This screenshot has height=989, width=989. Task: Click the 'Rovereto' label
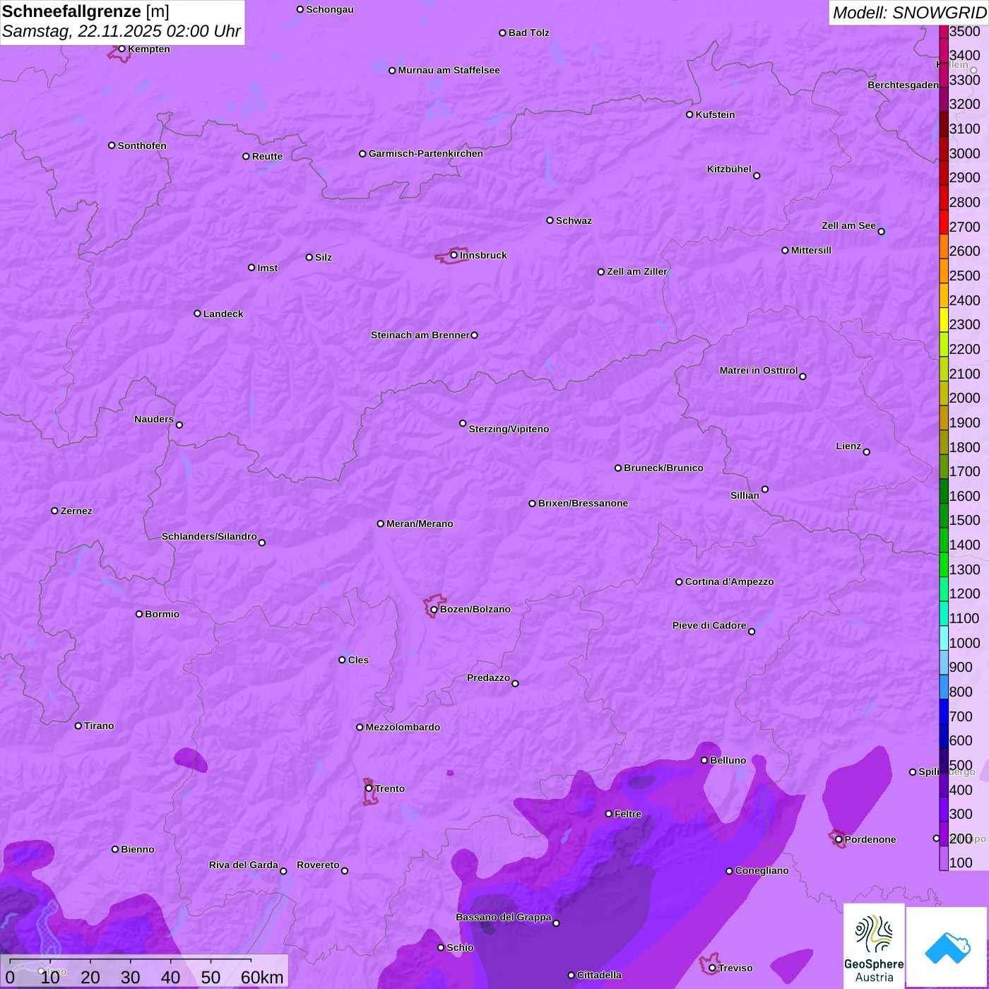318,865
